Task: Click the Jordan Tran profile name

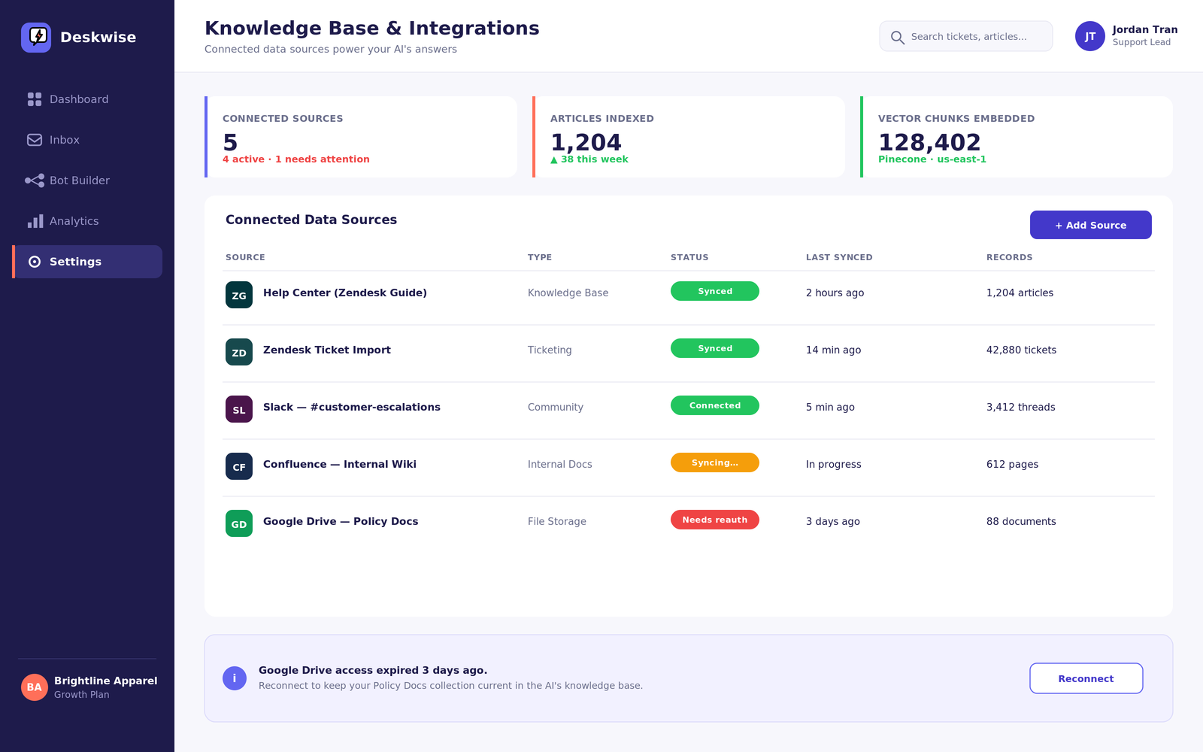Action: click(x=1145, y=30)
